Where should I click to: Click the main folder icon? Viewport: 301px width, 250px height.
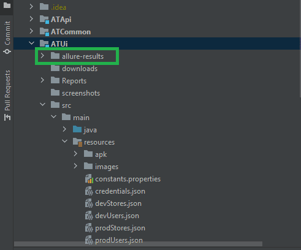[x=66, y=117]
